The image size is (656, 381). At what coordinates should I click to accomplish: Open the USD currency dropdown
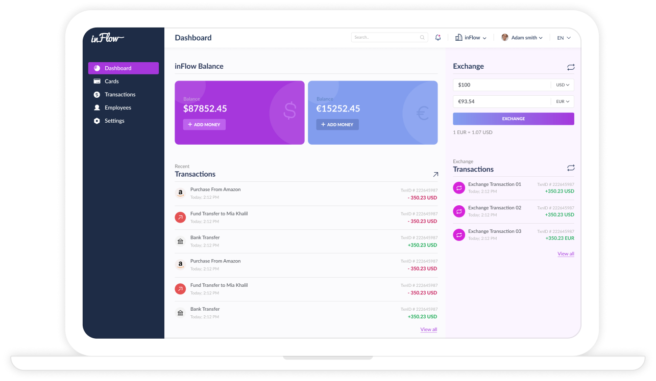coord(563,85)
